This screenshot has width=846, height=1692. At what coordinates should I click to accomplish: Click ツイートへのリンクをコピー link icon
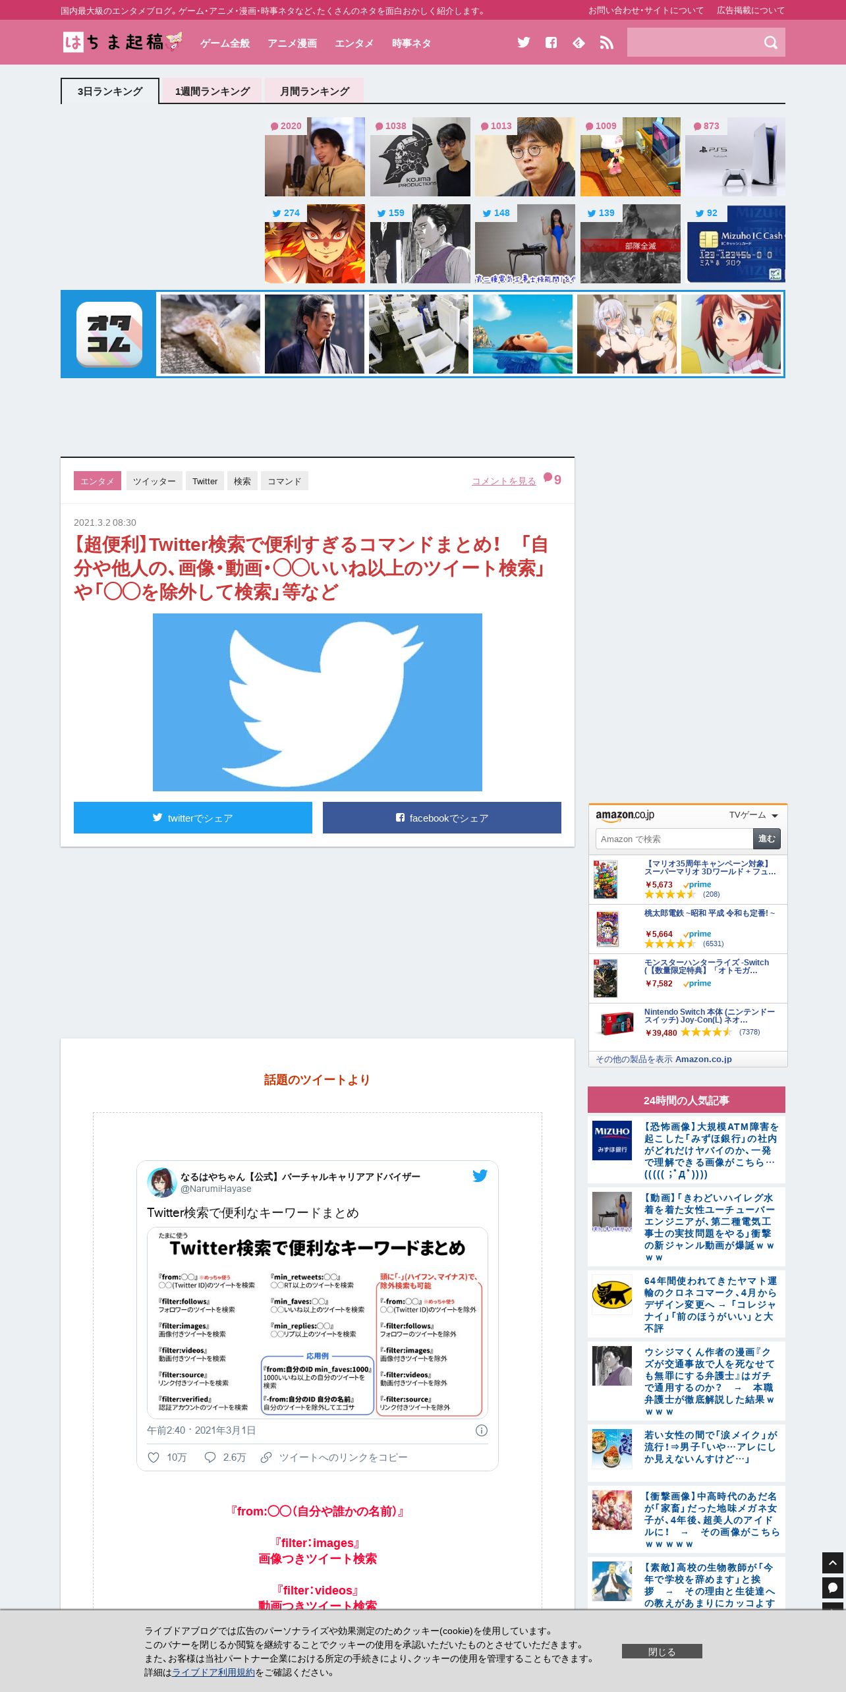(266, 1457)
